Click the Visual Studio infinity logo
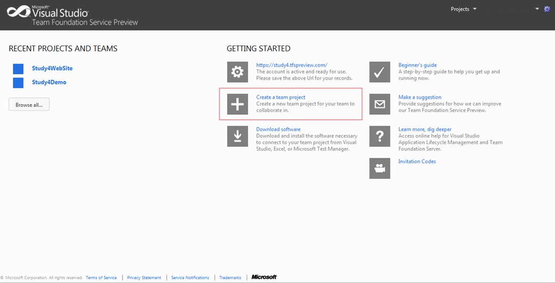The image size is (555, 283). pos(19,12)
